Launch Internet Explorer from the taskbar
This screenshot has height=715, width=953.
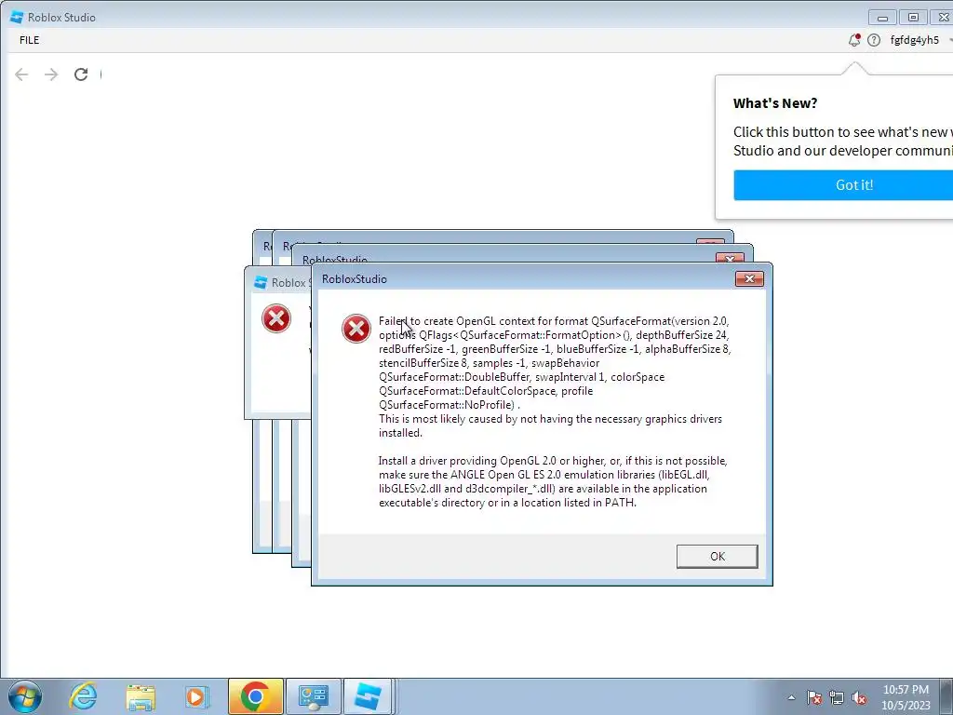83,696
